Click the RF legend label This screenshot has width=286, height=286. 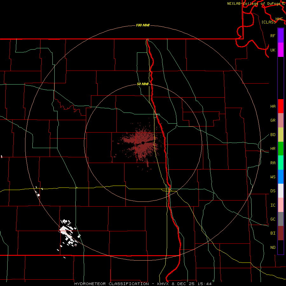click(x=273, y=36)
